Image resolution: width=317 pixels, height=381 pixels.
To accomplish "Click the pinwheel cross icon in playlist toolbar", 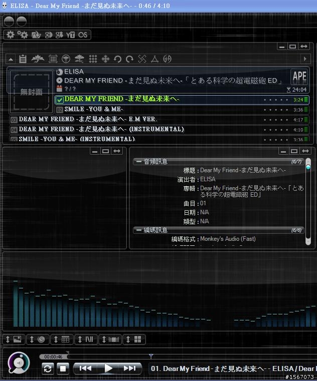I will point(142,59).
